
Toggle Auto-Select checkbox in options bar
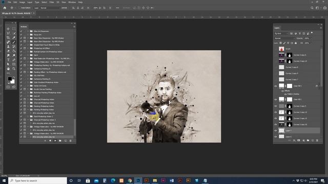[x=19, y=8]
